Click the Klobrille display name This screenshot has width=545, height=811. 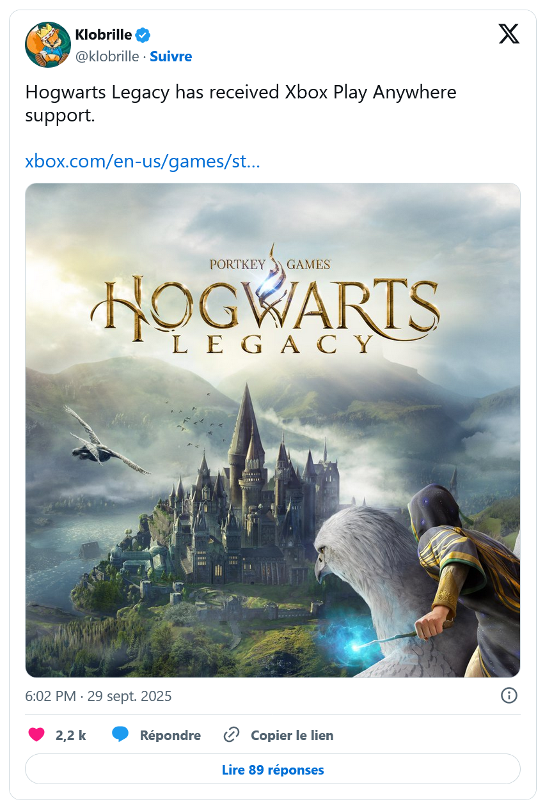[x=103, y=35]
